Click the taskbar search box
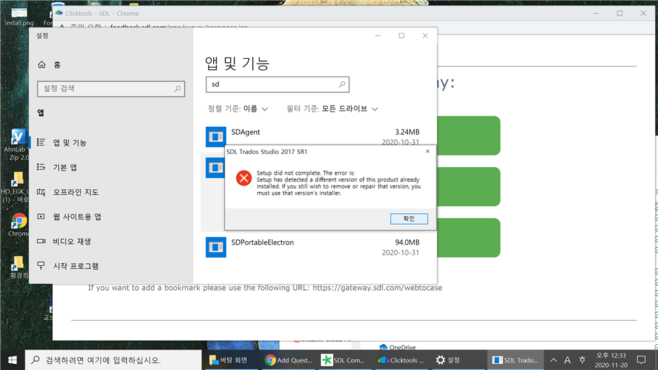 coord(113,360)
